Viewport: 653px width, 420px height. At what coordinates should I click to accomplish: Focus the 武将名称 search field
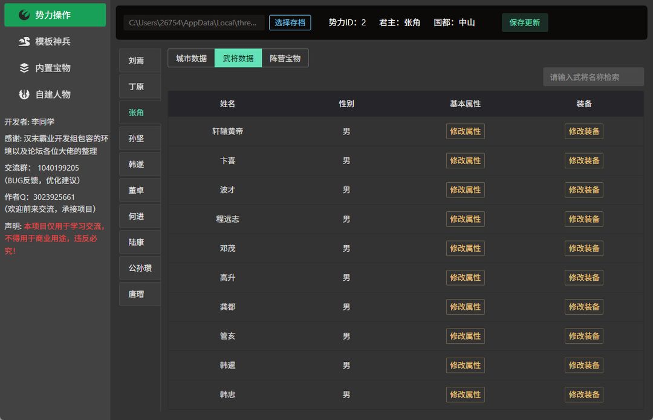point(594,77)
